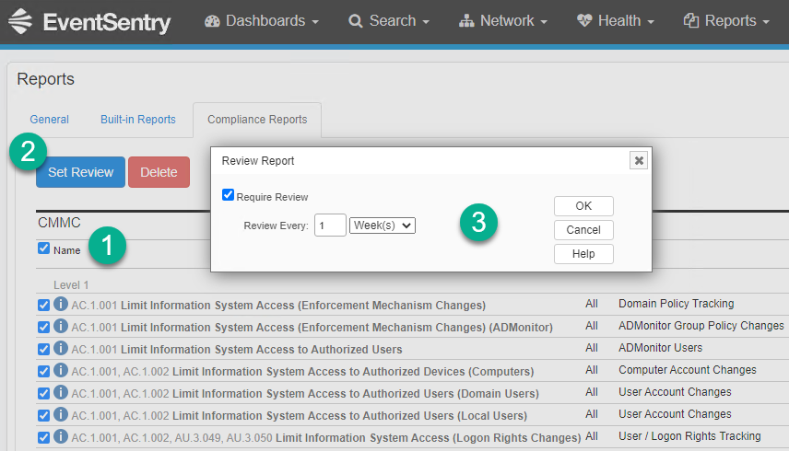Viewport: 789px width, 451px height.
Task: Click the Level 1 group label
Action: (x=71, y=285)
